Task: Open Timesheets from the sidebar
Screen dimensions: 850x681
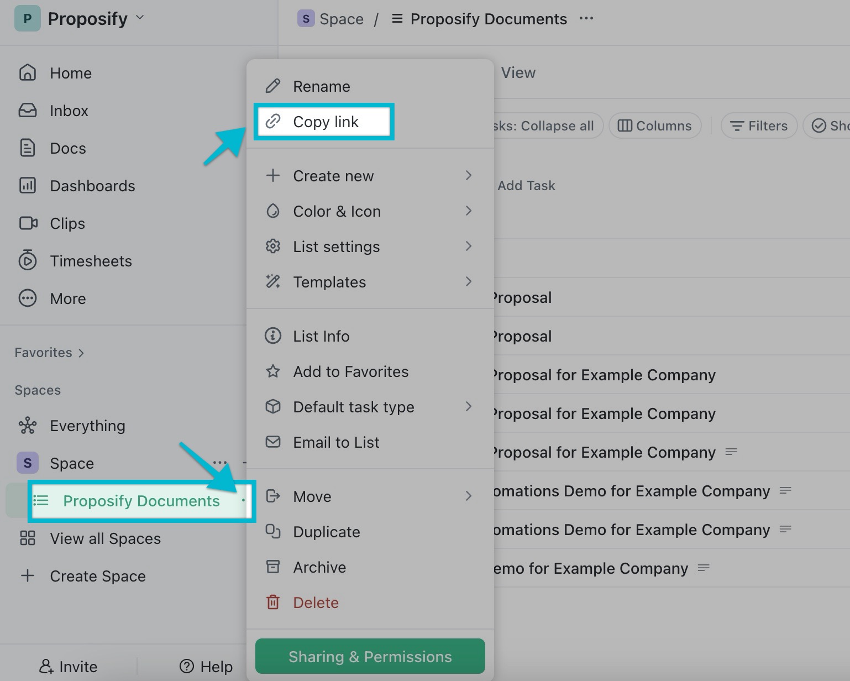Action: pyautogui.click(x=91, y=261)
